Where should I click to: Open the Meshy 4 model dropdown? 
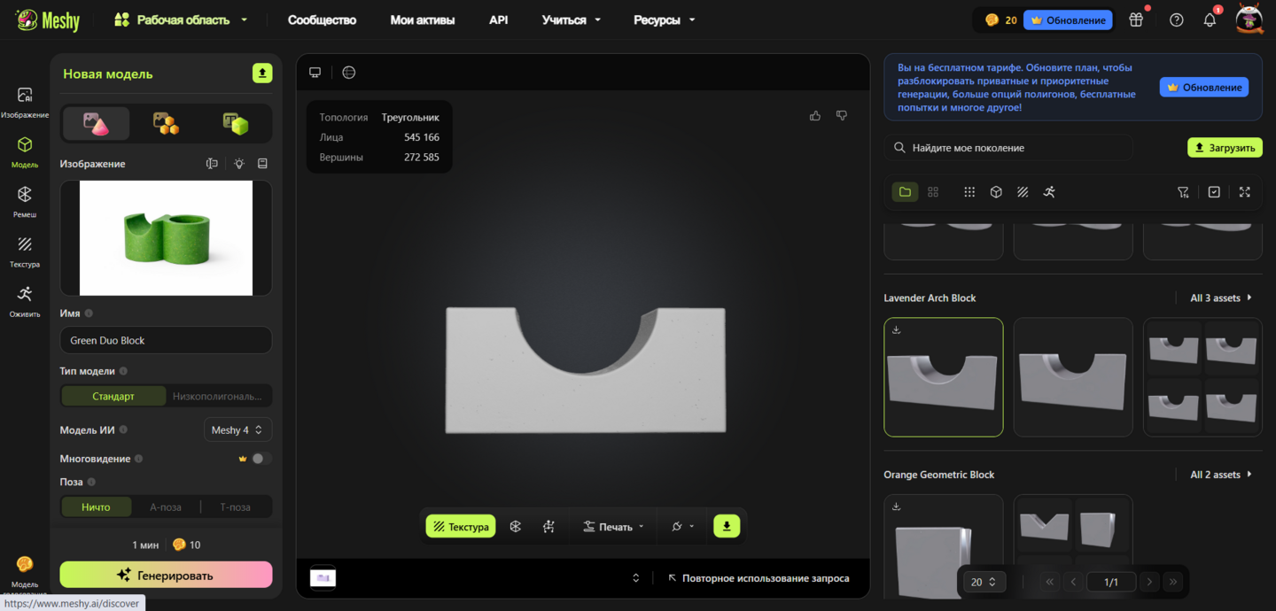(237, 429)
